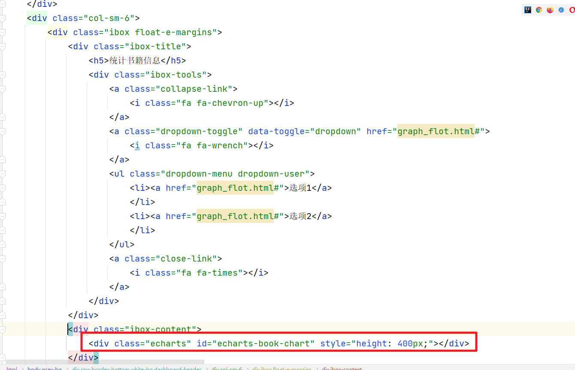The image size is (575, 370).
Task: Click the 选项1 link text
Action: (x=300, y=188)
